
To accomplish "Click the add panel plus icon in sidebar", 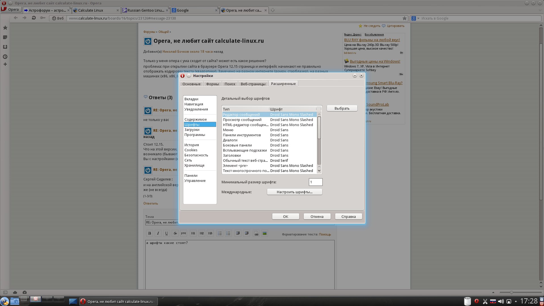I will (x=5, y=64).
